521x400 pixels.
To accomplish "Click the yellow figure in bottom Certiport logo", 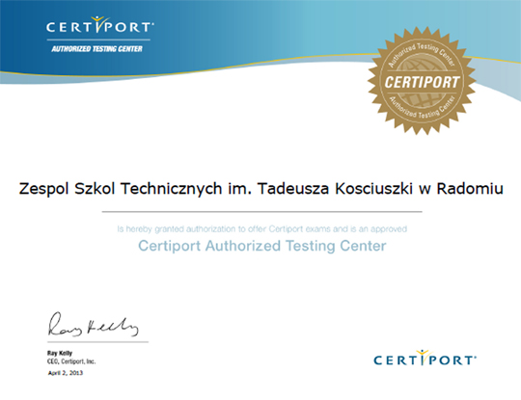I will point(423,357).
